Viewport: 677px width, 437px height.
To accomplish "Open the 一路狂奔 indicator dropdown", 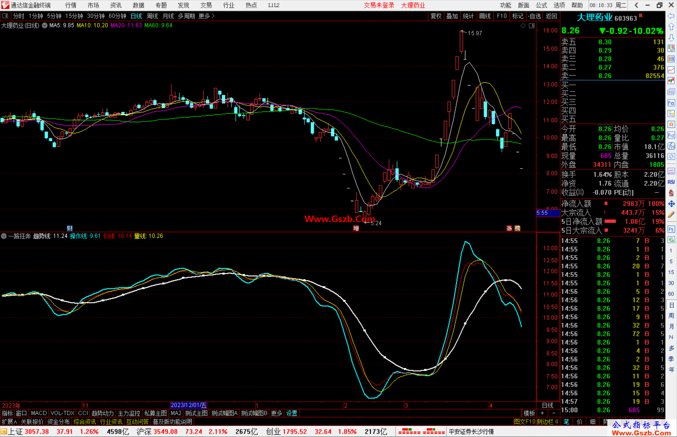I will [4, 236].
